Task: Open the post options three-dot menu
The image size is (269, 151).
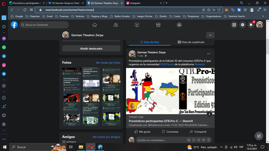Action: tap(208, 54)
